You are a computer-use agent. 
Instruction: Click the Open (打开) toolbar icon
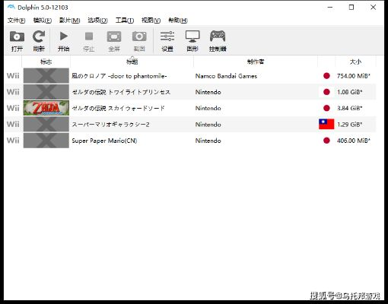tap(17, 40)
